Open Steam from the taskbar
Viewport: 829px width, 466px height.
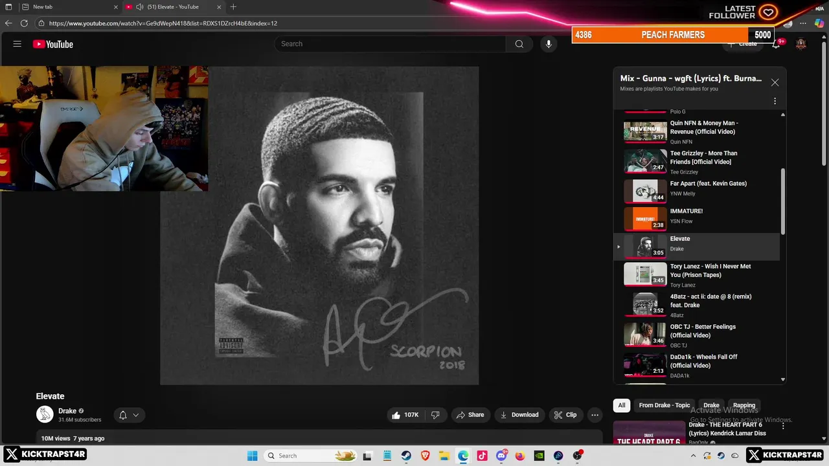coord(406,456)
